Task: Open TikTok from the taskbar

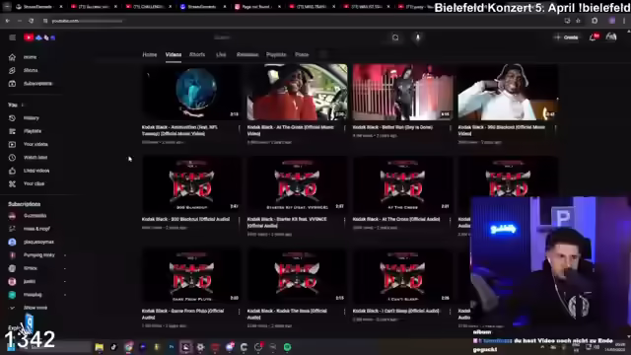Action: [x=113, y=347]
